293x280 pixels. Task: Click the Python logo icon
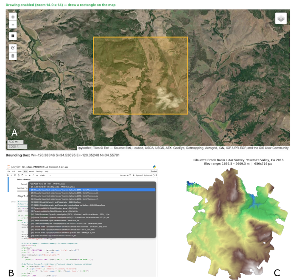(154, 167)
